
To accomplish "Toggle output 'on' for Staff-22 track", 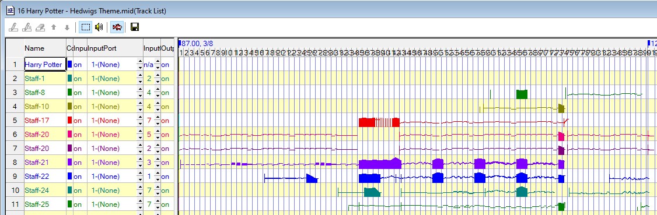I will (166, 177).
